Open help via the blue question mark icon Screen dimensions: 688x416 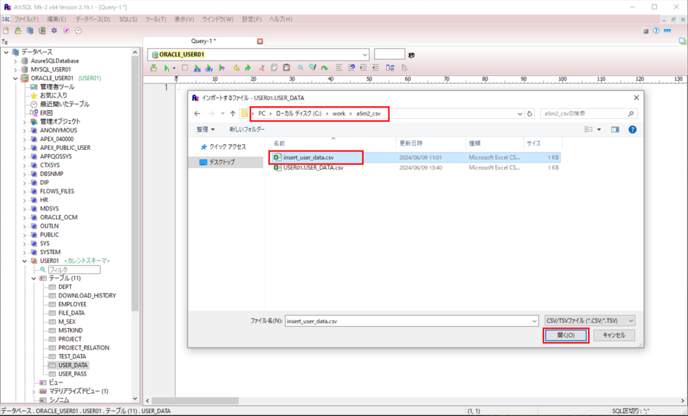click(x=632, y=129)
